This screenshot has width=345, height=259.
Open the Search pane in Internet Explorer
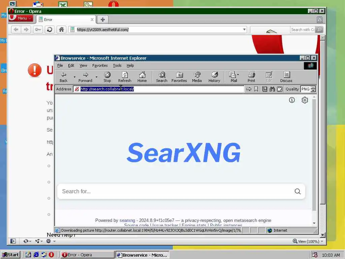tap(162, 77)
